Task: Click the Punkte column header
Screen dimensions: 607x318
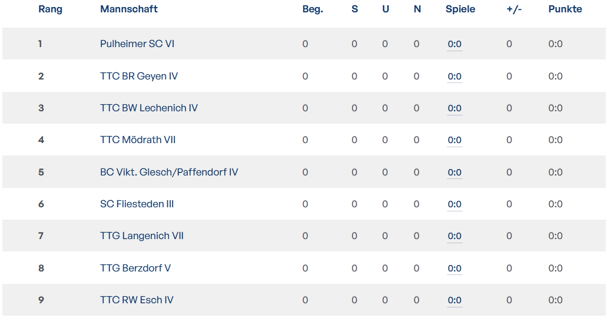Action: (x=565, y=9)
